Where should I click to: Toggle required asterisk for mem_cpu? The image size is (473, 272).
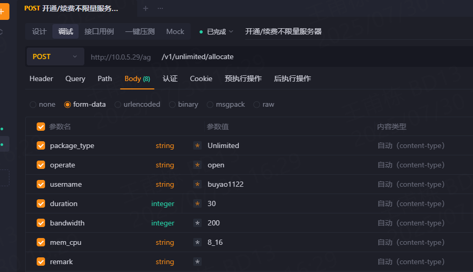[x=197, y=243]
